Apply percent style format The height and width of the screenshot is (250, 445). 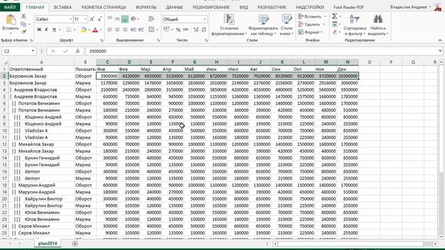[178, 29]
